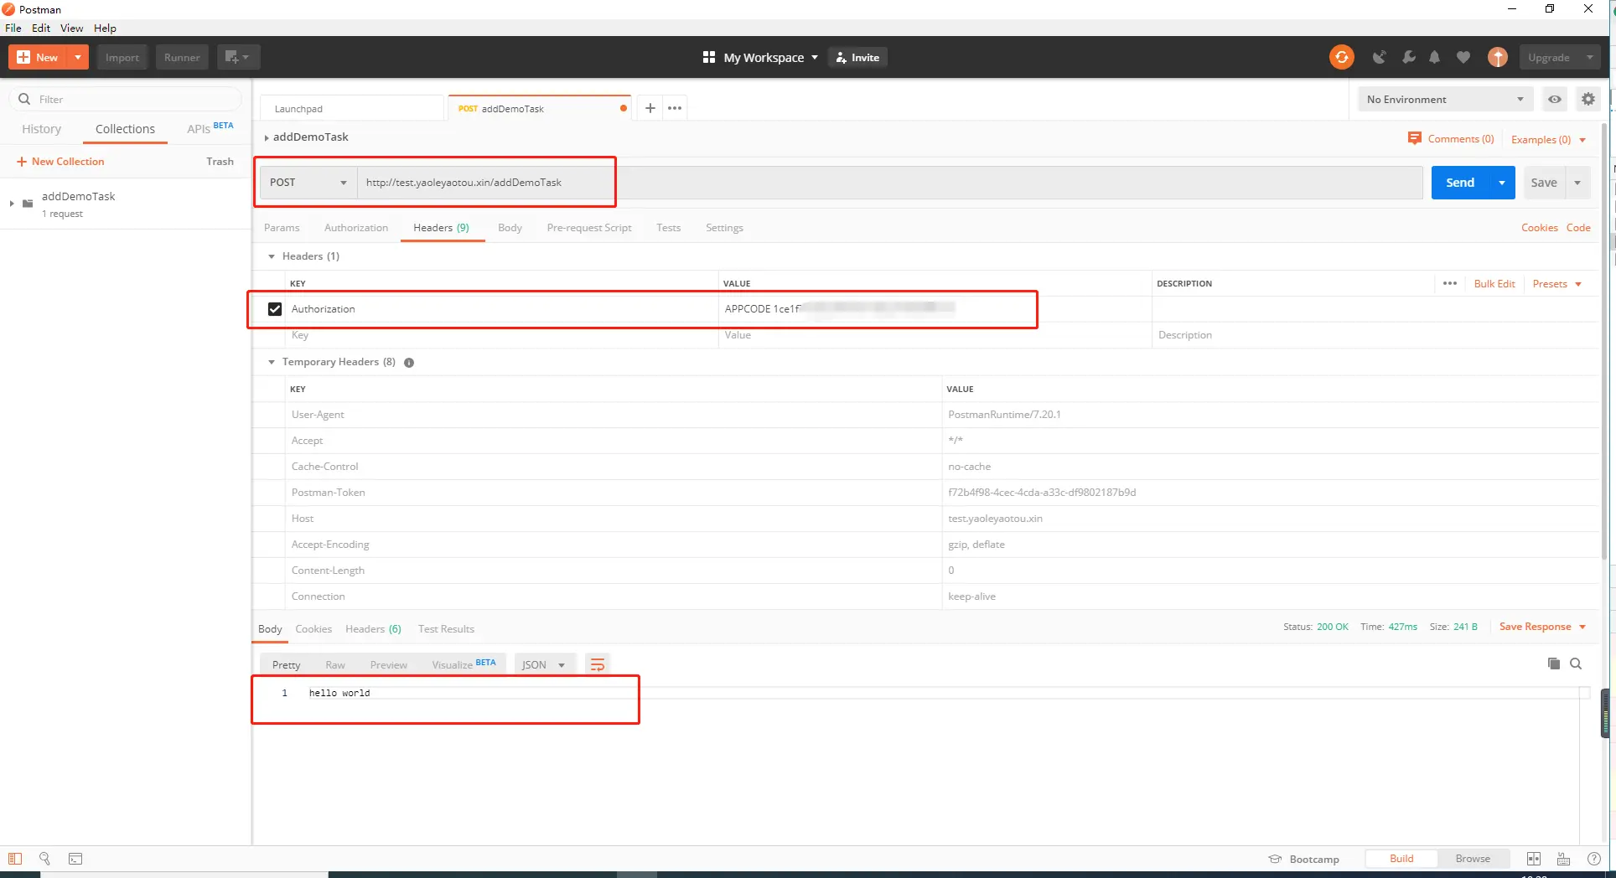This screenshot has width=1616, height=878.
Task: Click the Import button
Action: [x=122, y=57]
